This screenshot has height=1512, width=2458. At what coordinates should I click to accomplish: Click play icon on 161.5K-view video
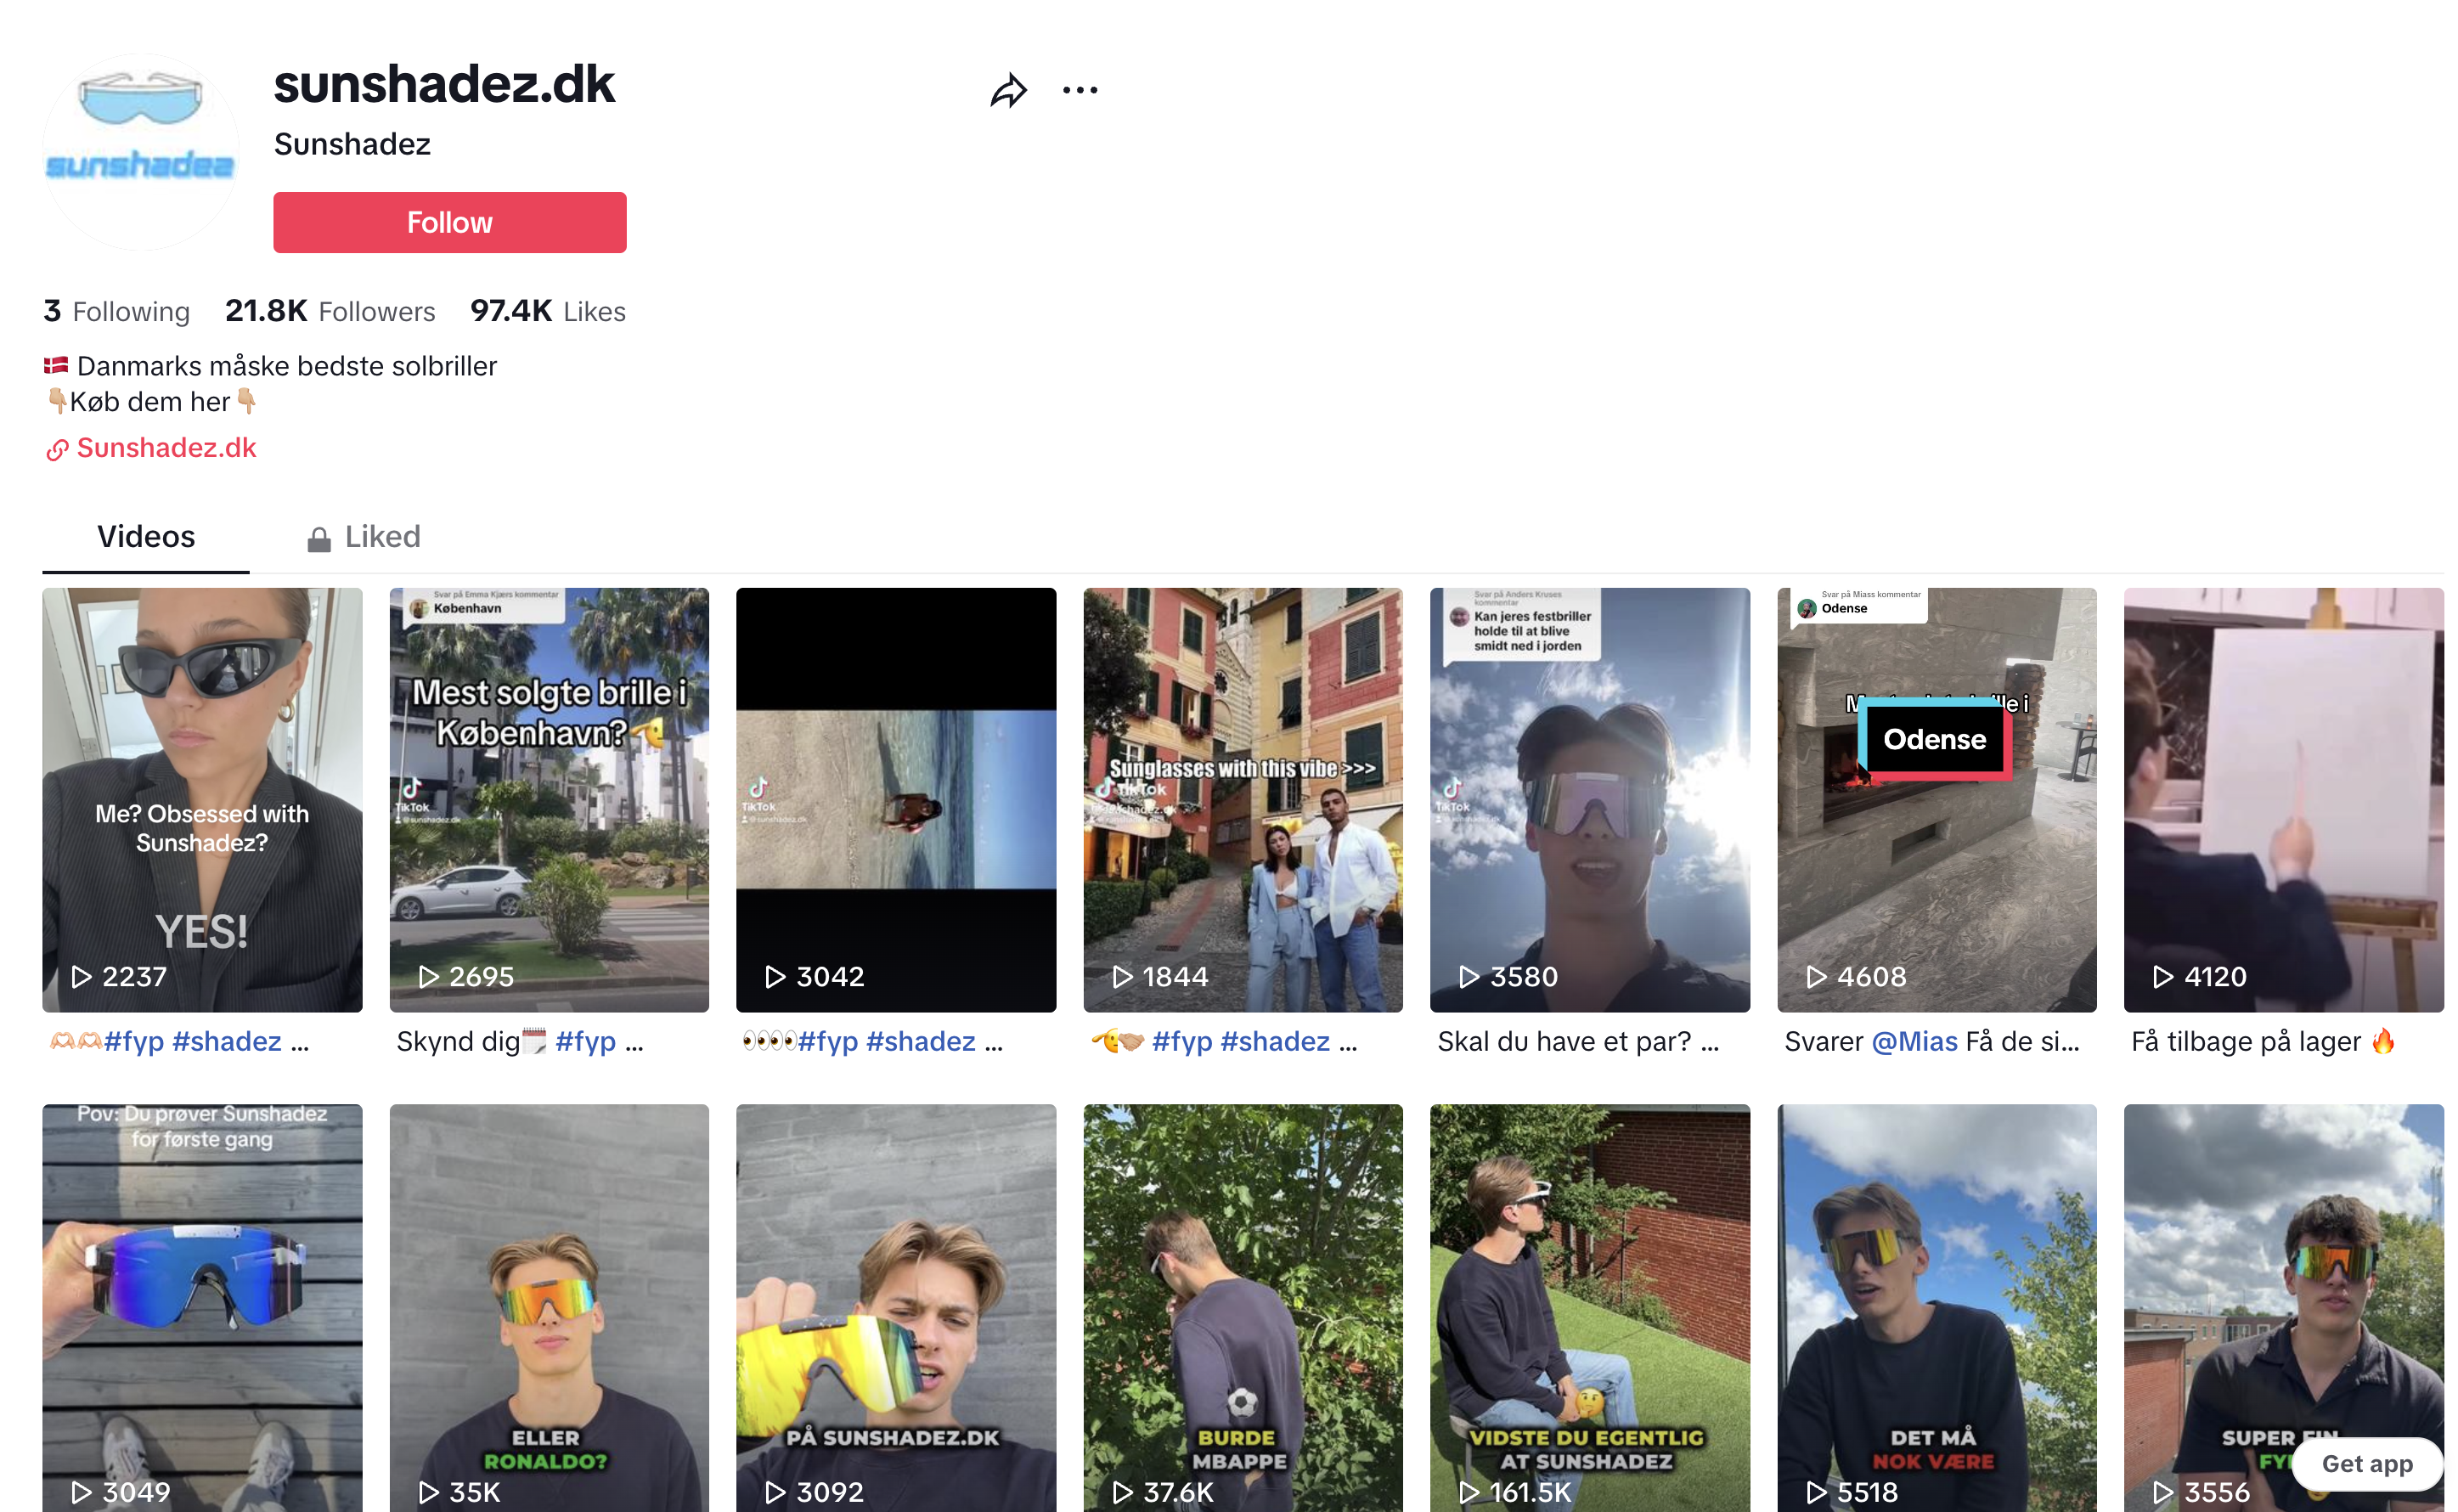(x=1469, y=1492)
